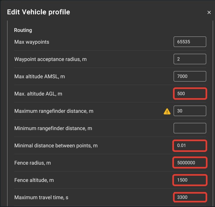Close the Edit Vehicle profile dialog
Image resolution: width=215 pixels, height=207 pixels.
click(x=209, y=12)
